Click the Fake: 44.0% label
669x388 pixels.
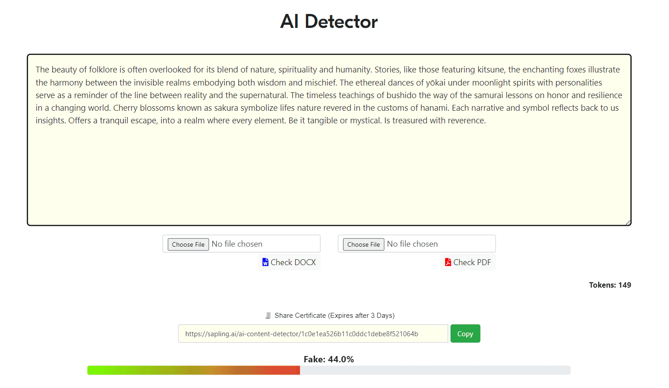coord(329,359)
